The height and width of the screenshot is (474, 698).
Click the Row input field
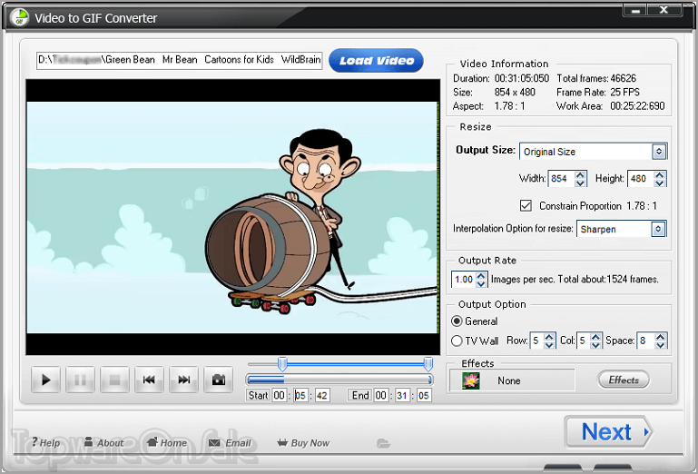click(x=537, y=341)
